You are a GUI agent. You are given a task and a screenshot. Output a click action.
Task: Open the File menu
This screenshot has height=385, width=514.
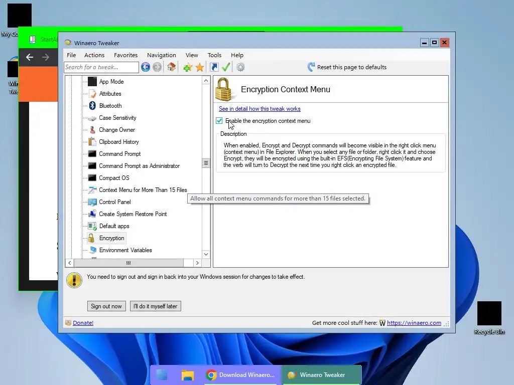[71, 55]
